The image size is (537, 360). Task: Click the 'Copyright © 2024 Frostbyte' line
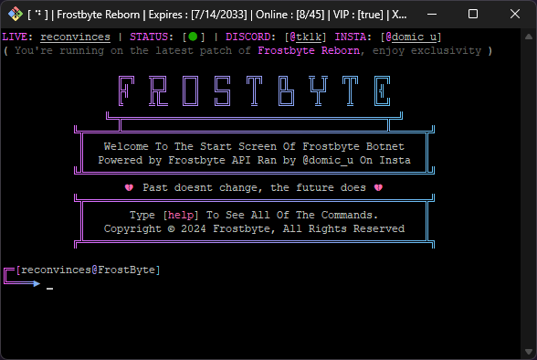[254, 228]
